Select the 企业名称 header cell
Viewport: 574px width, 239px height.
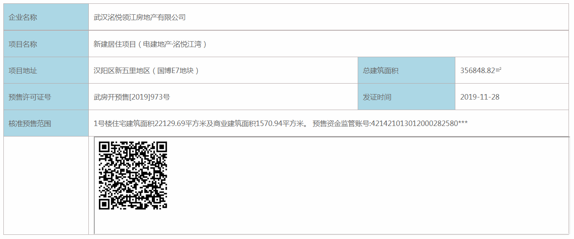[46, 17]
